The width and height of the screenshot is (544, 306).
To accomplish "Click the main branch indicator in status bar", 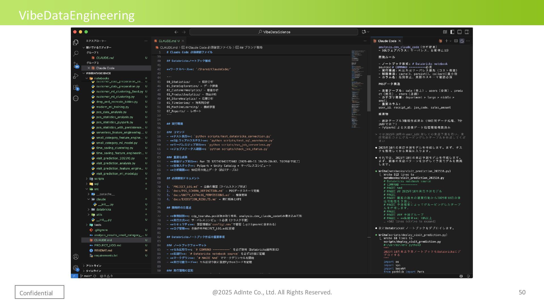I will pyautogui.click(x=86, y=276).
